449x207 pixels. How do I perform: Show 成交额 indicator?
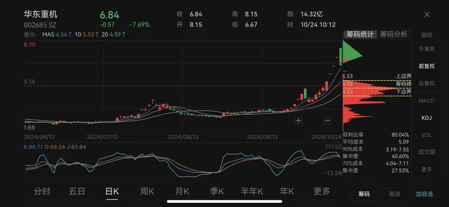point(427,152)
